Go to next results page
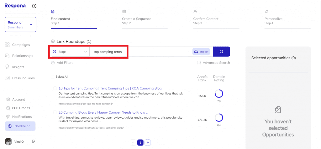Screen dimensions: 321x149 click(x=148, y=143)
